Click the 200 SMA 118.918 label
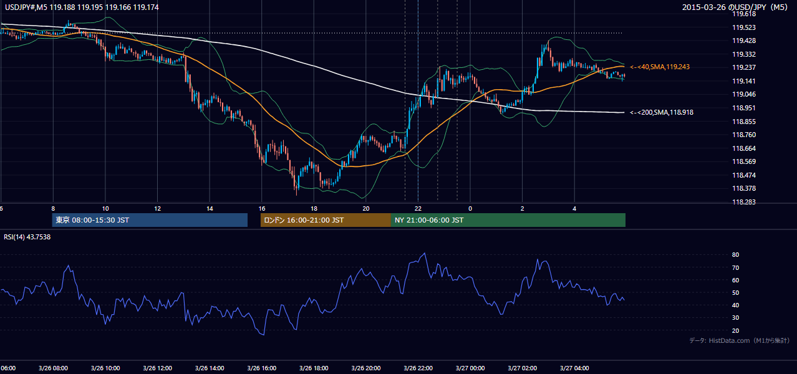This screenshot has width=797, height=374. point(662,112)
